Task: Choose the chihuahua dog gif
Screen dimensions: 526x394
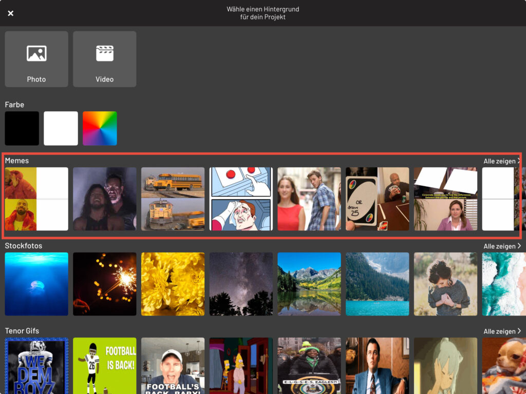Action: click(504, 366)
